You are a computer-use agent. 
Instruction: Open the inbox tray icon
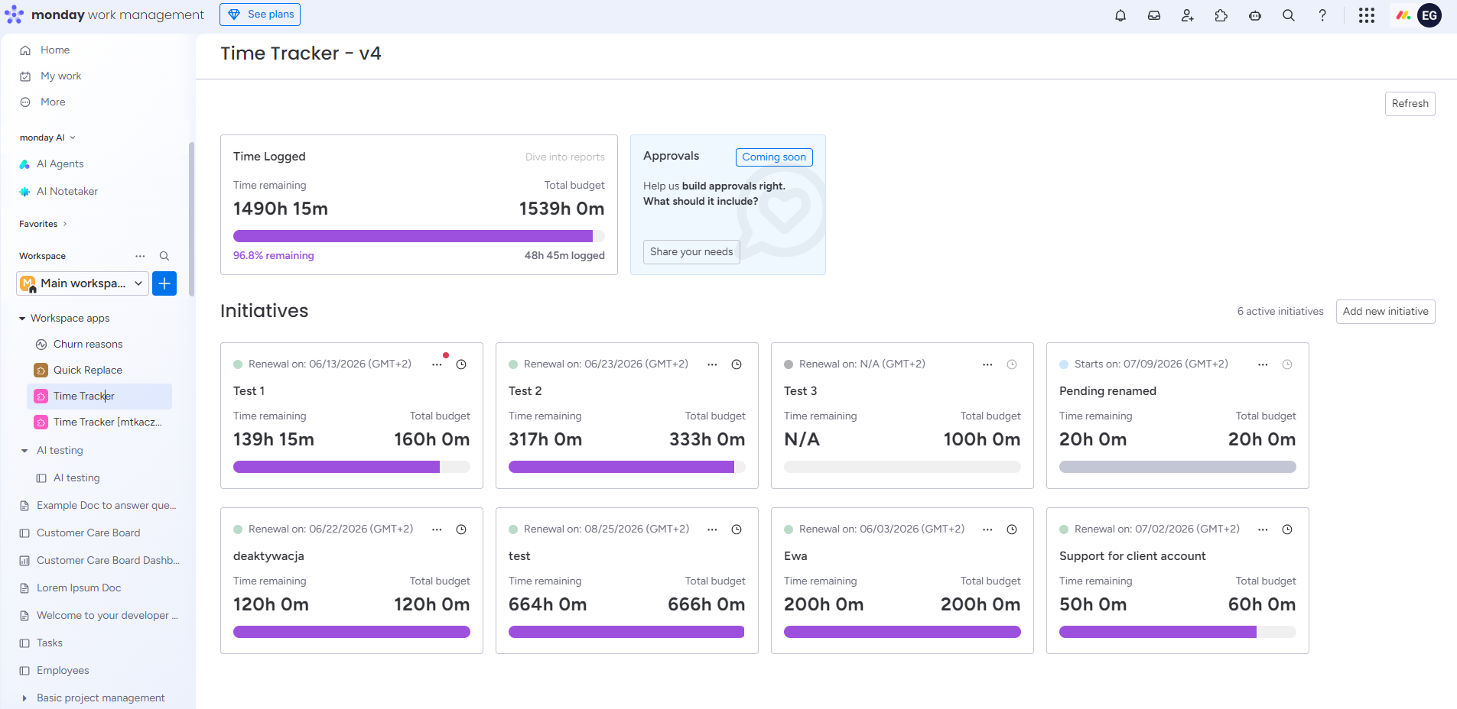(x=1154, y=15)
